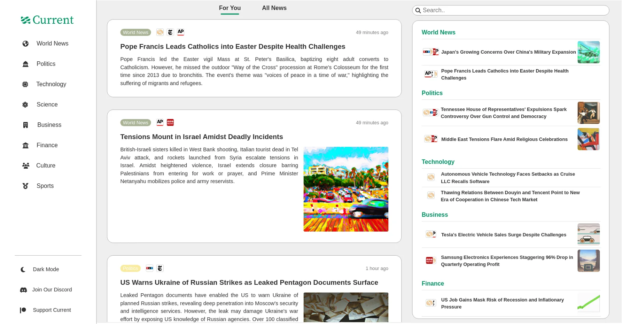Screen dimensions: 622x324
Task: Choose the Science atom icon
Action: point(25,105)
